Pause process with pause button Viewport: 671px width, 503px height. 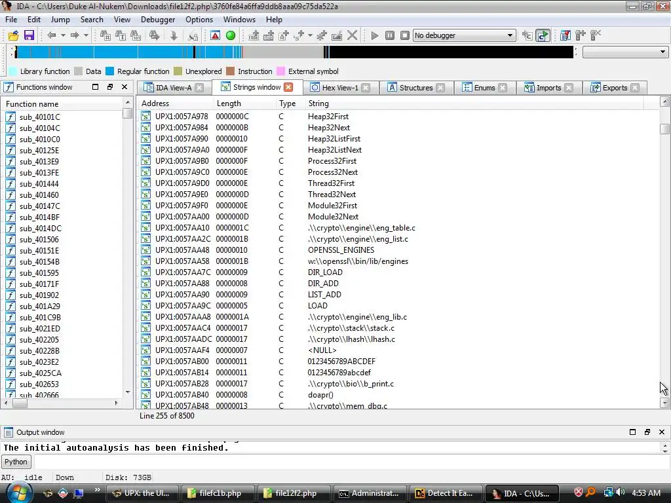(x=389, y=35)
